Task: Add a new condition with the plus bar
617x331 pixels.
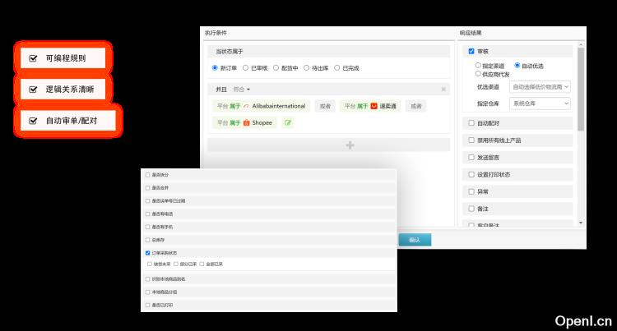Action: click(328, 145)
